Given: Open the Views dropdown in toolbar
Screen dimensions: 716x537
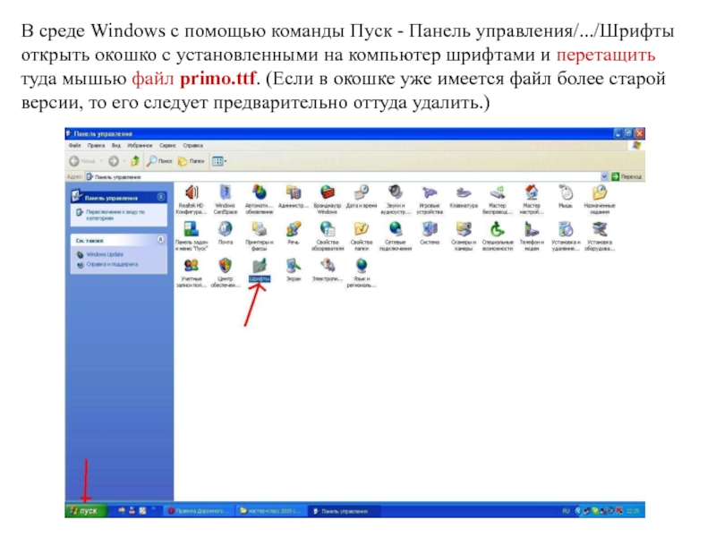Looking at the screenshot, I should point(219,161).
